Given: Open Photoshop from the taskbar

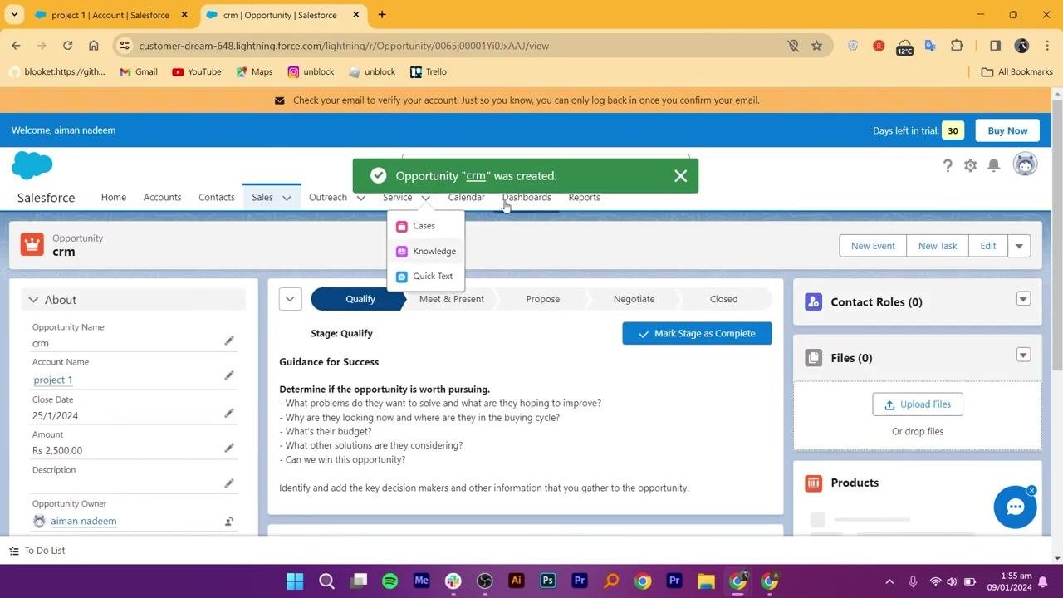Looking at the screenshot, I should click(547, 581).
